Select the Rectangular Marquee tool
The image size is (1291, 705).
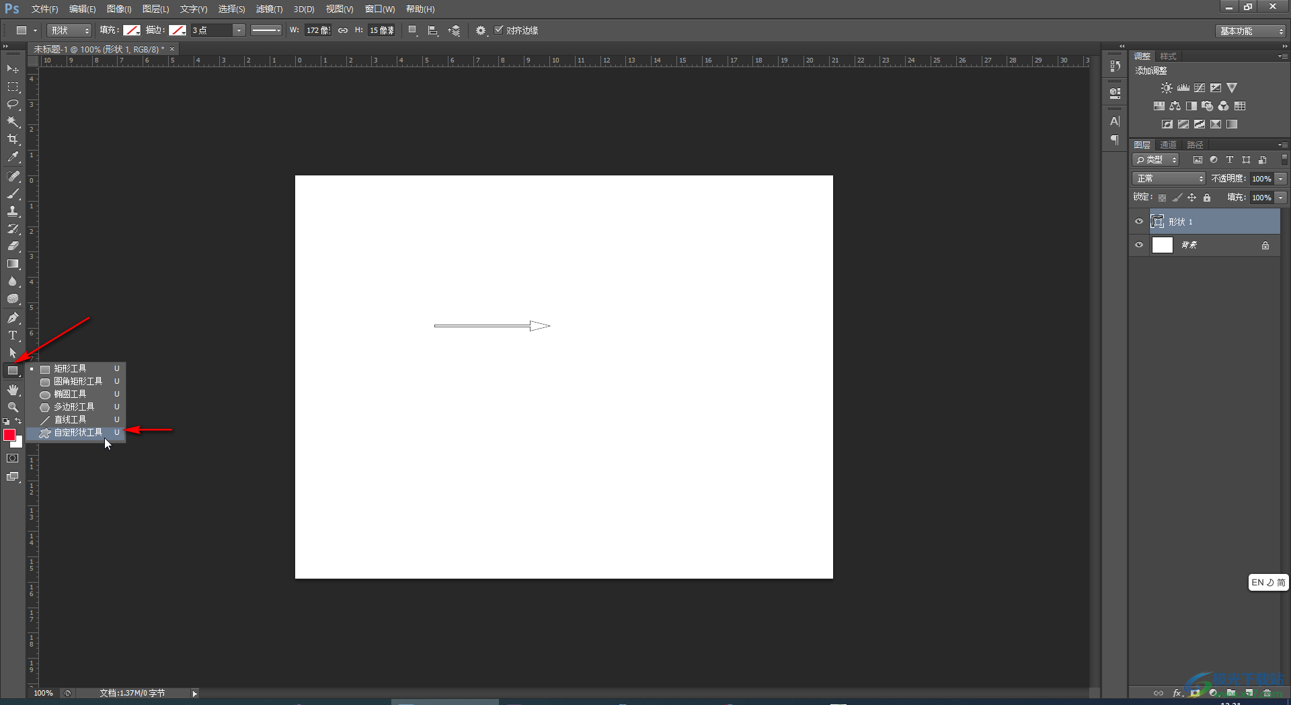tap(13, 87)
